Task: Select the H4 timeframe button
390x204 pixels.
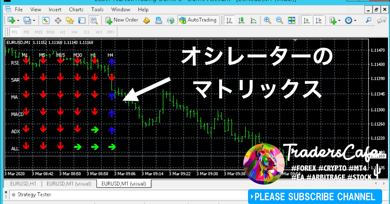Action: (x=74, y=32)
